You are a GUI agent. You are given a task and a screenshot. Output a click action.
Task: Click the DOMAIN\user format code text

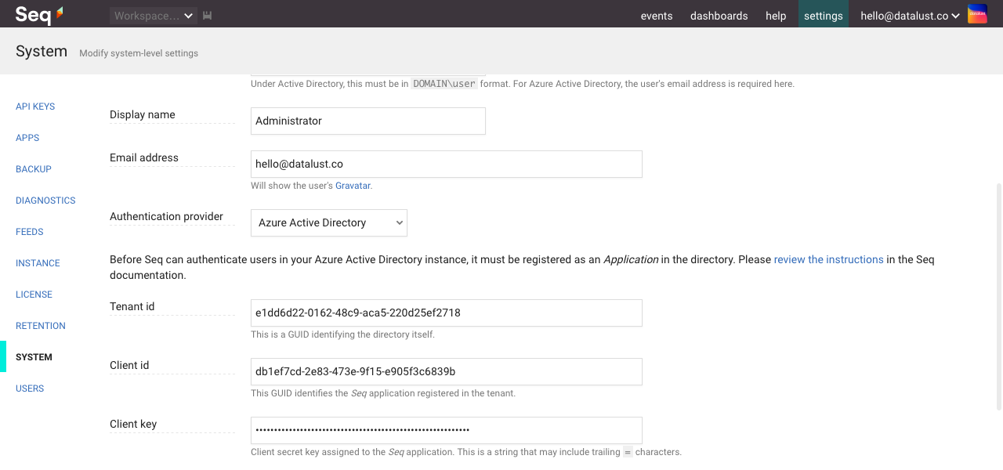(x=444, y=84)
